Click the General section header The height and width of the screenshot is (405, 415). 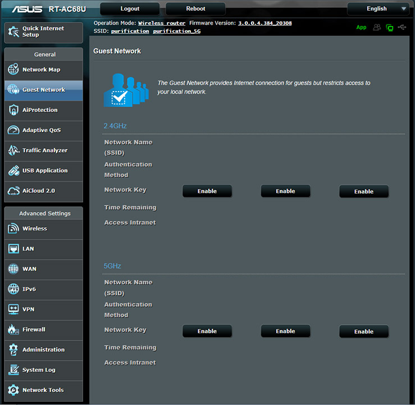tap(45, 54)
